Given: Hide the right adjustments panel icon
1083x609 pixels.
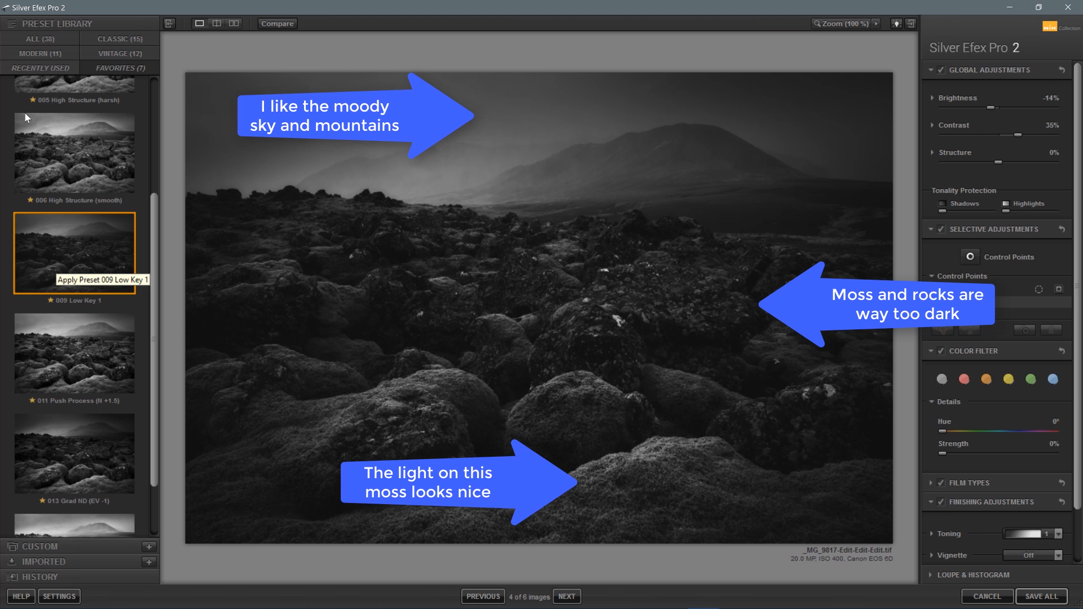Looking at the screenshot, I should pyautogui.click(x=910, y=24).
